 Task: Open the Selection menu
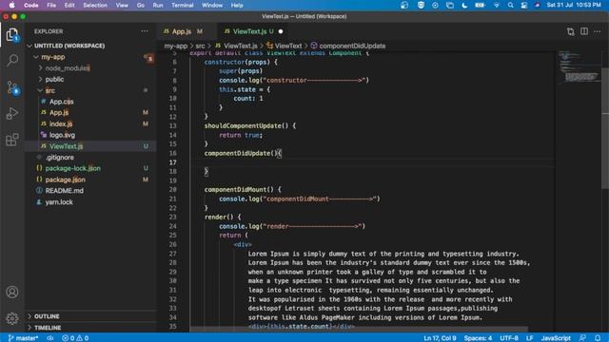point(95,5)
